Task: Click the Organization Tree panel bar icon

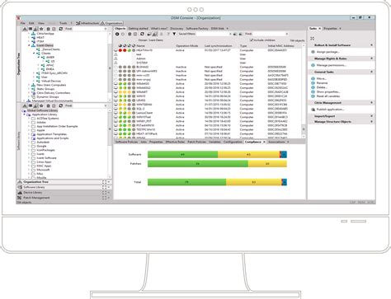Action: (20, 182)
